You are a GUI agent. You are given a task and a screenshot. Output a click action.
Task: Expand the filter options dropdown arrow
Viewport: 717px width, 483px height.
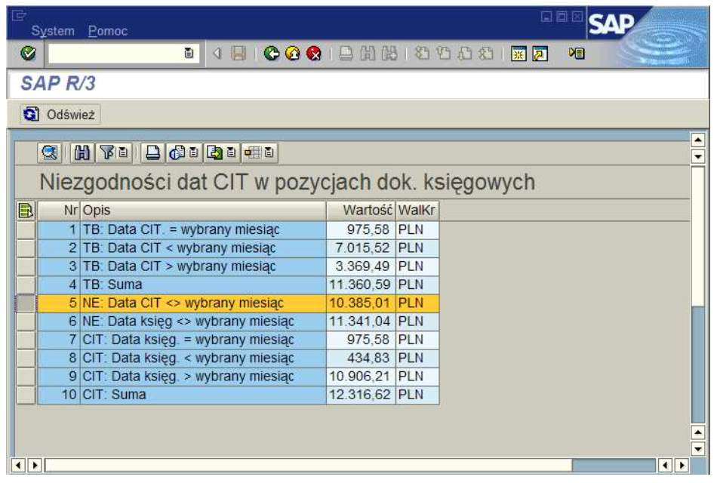click(124, 153)
